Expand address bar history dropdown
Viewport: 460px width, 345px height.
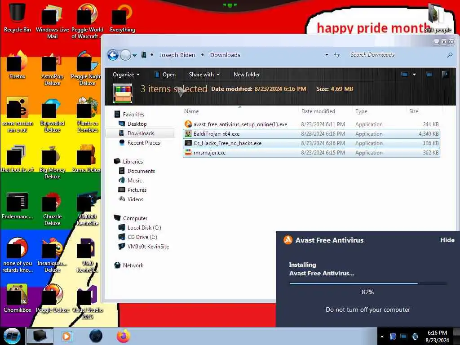[x=327, y=55]
